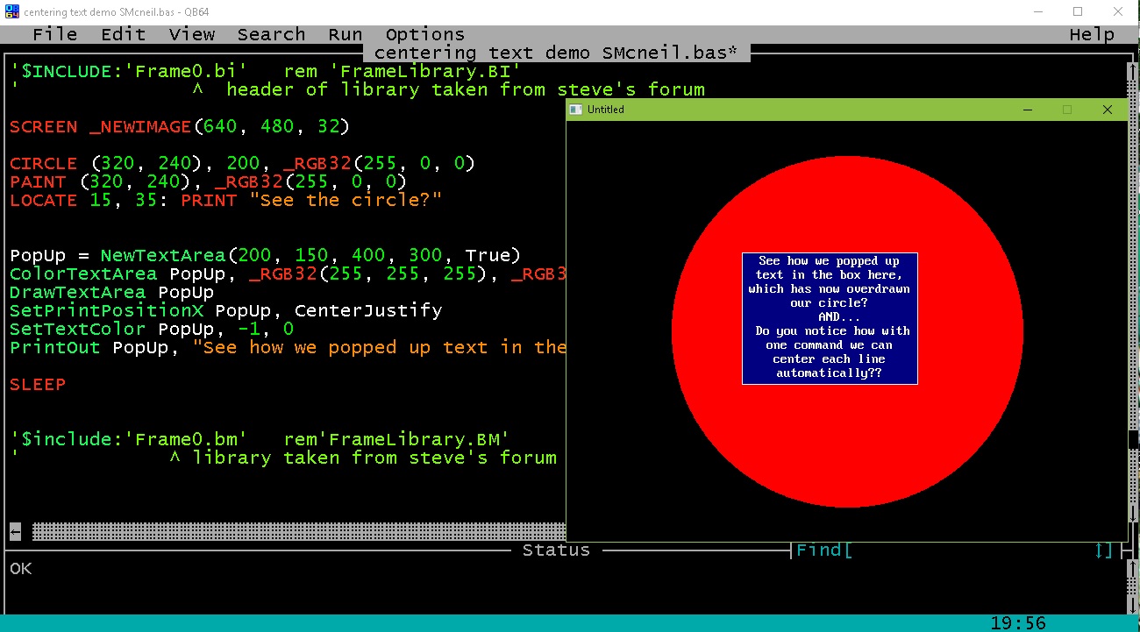
Task: Expand the Options menu
Action: coord(424,35)
